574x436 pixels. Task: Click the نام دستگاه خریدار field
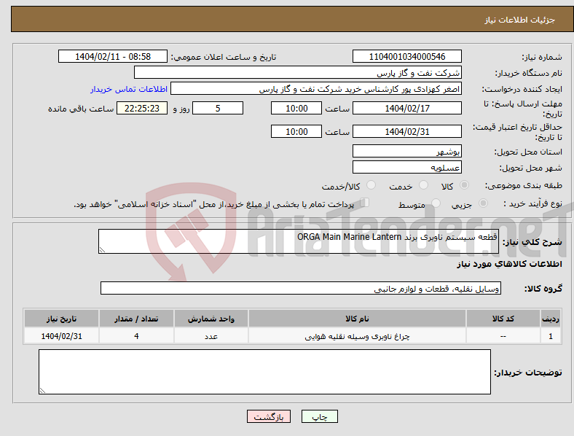(298, 72)
